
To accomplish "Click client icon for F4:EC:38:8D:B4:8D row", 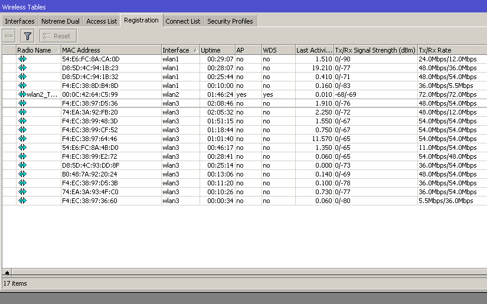I will [x=22, y=86].
